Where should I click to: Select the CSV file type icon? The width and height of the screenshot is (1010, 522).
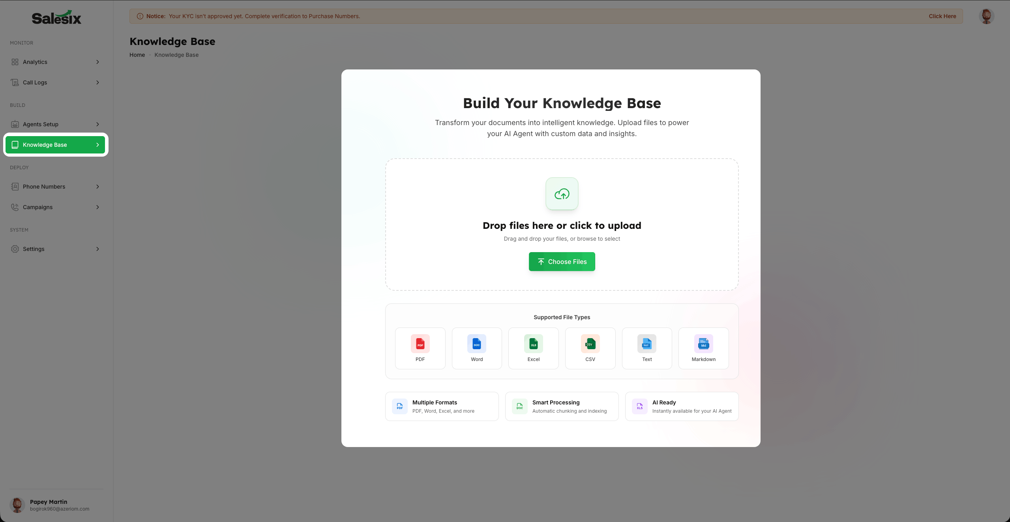590,344
